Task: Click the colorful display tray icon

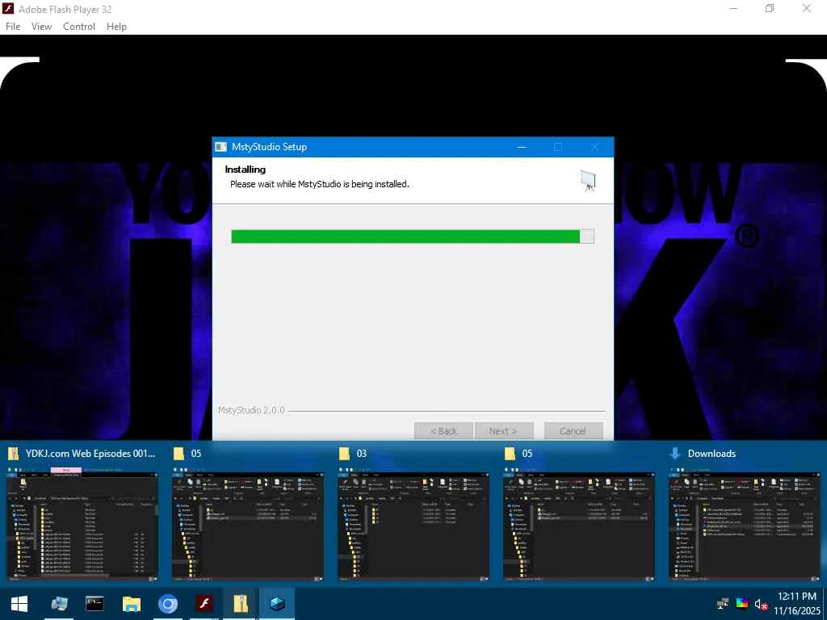Action: coord(741,604)
